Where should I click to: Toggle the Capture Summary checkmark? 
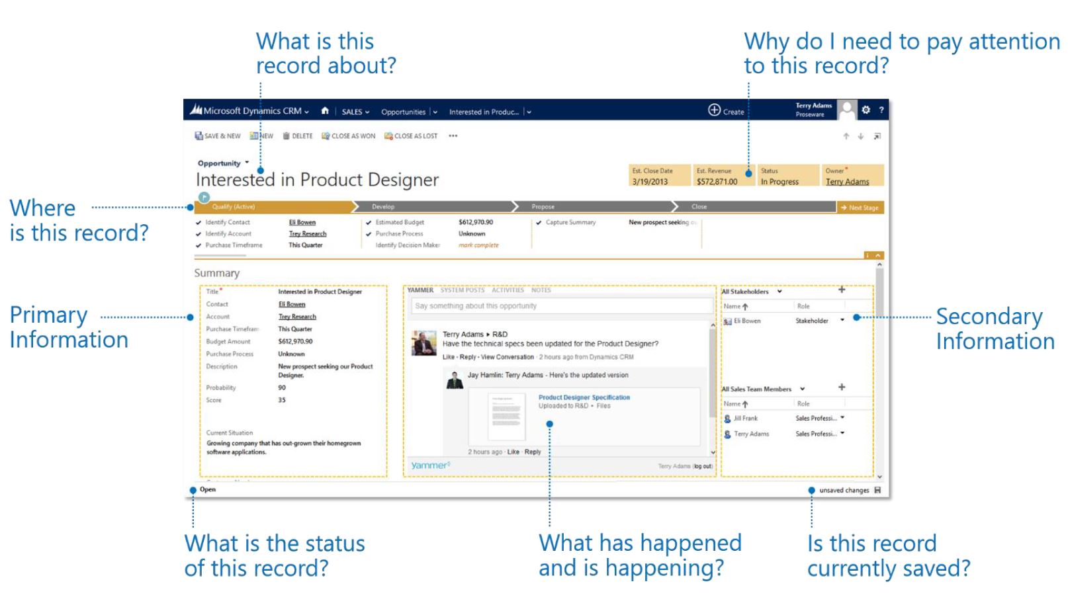click(539, 223)
